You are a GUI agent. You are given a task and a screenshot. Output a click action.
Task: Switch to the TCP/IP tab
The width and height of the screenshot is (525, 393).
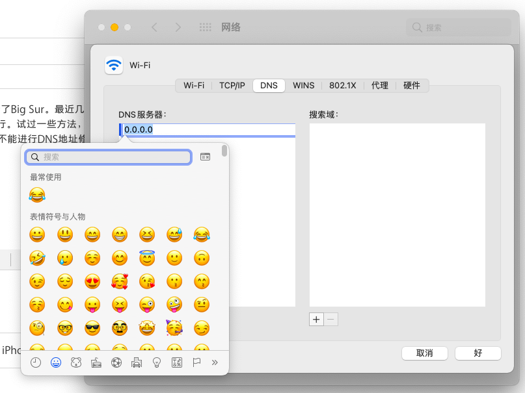(x=232, y=86)
